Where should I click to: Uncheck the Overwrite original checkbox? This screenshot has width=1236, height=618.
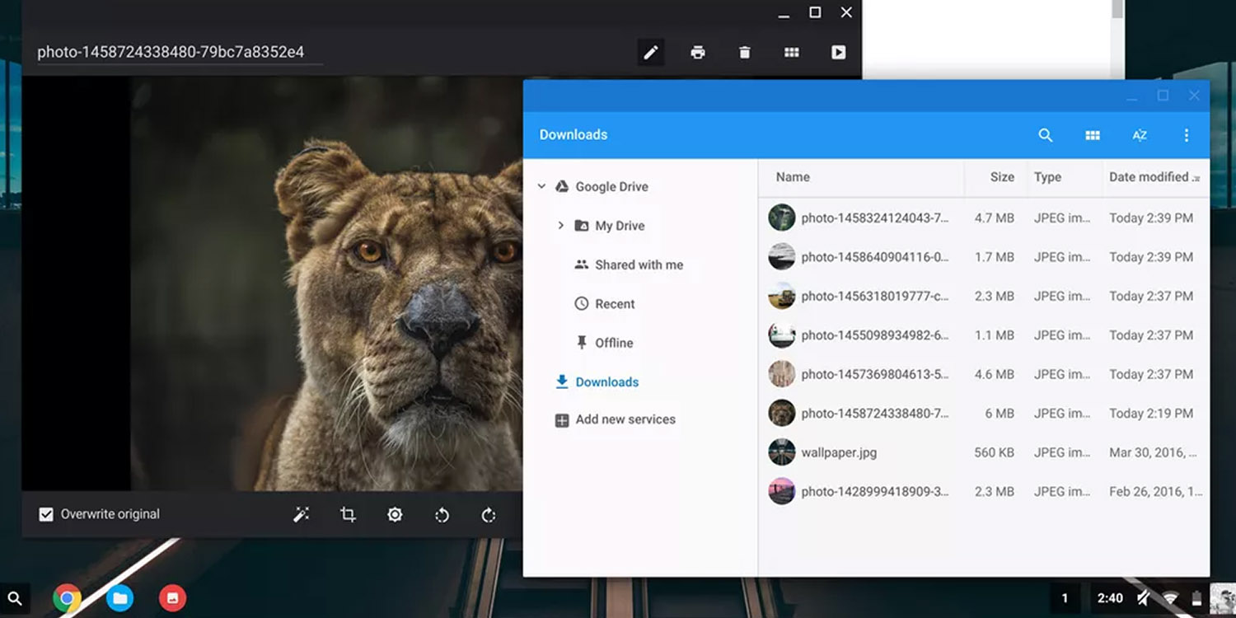coord(46,515)
